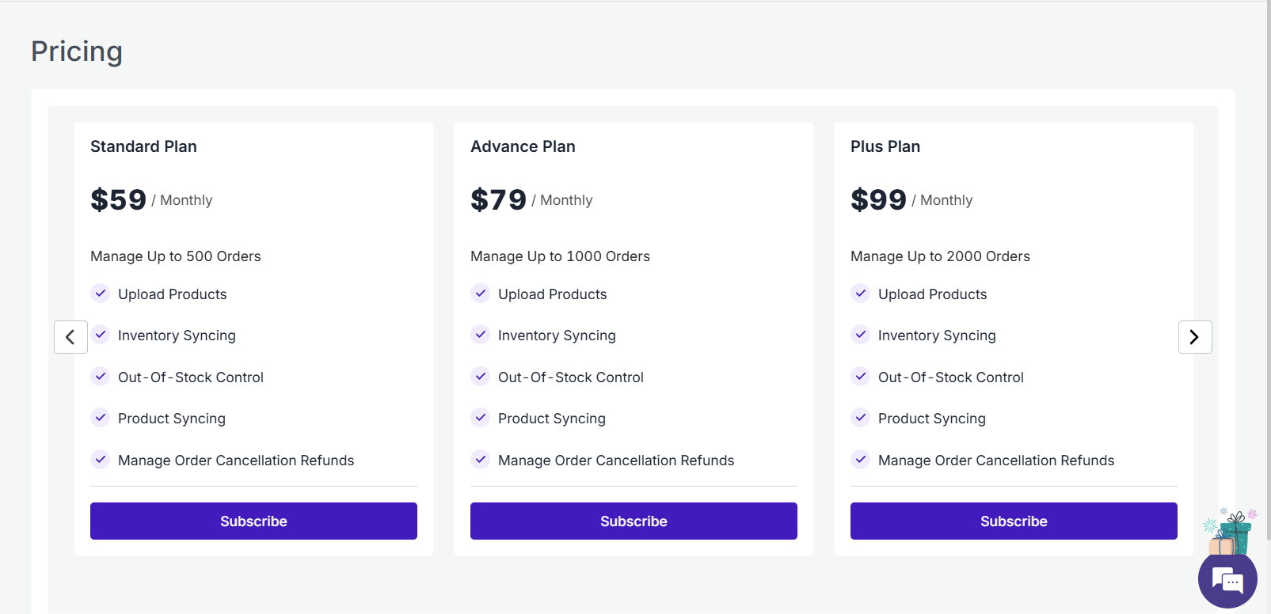Click Advance Plan Inventory Syncing checkmark
This screenshot has width=1271, height=614.
coord(481,335)
